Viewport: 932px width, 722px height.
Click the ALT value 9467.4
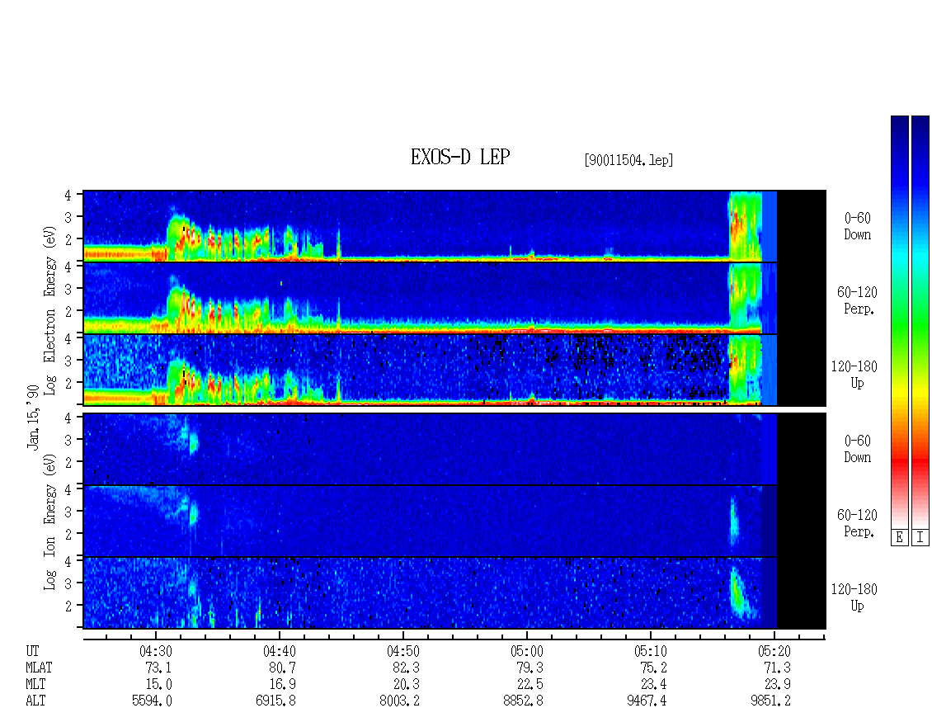point(647,701)
